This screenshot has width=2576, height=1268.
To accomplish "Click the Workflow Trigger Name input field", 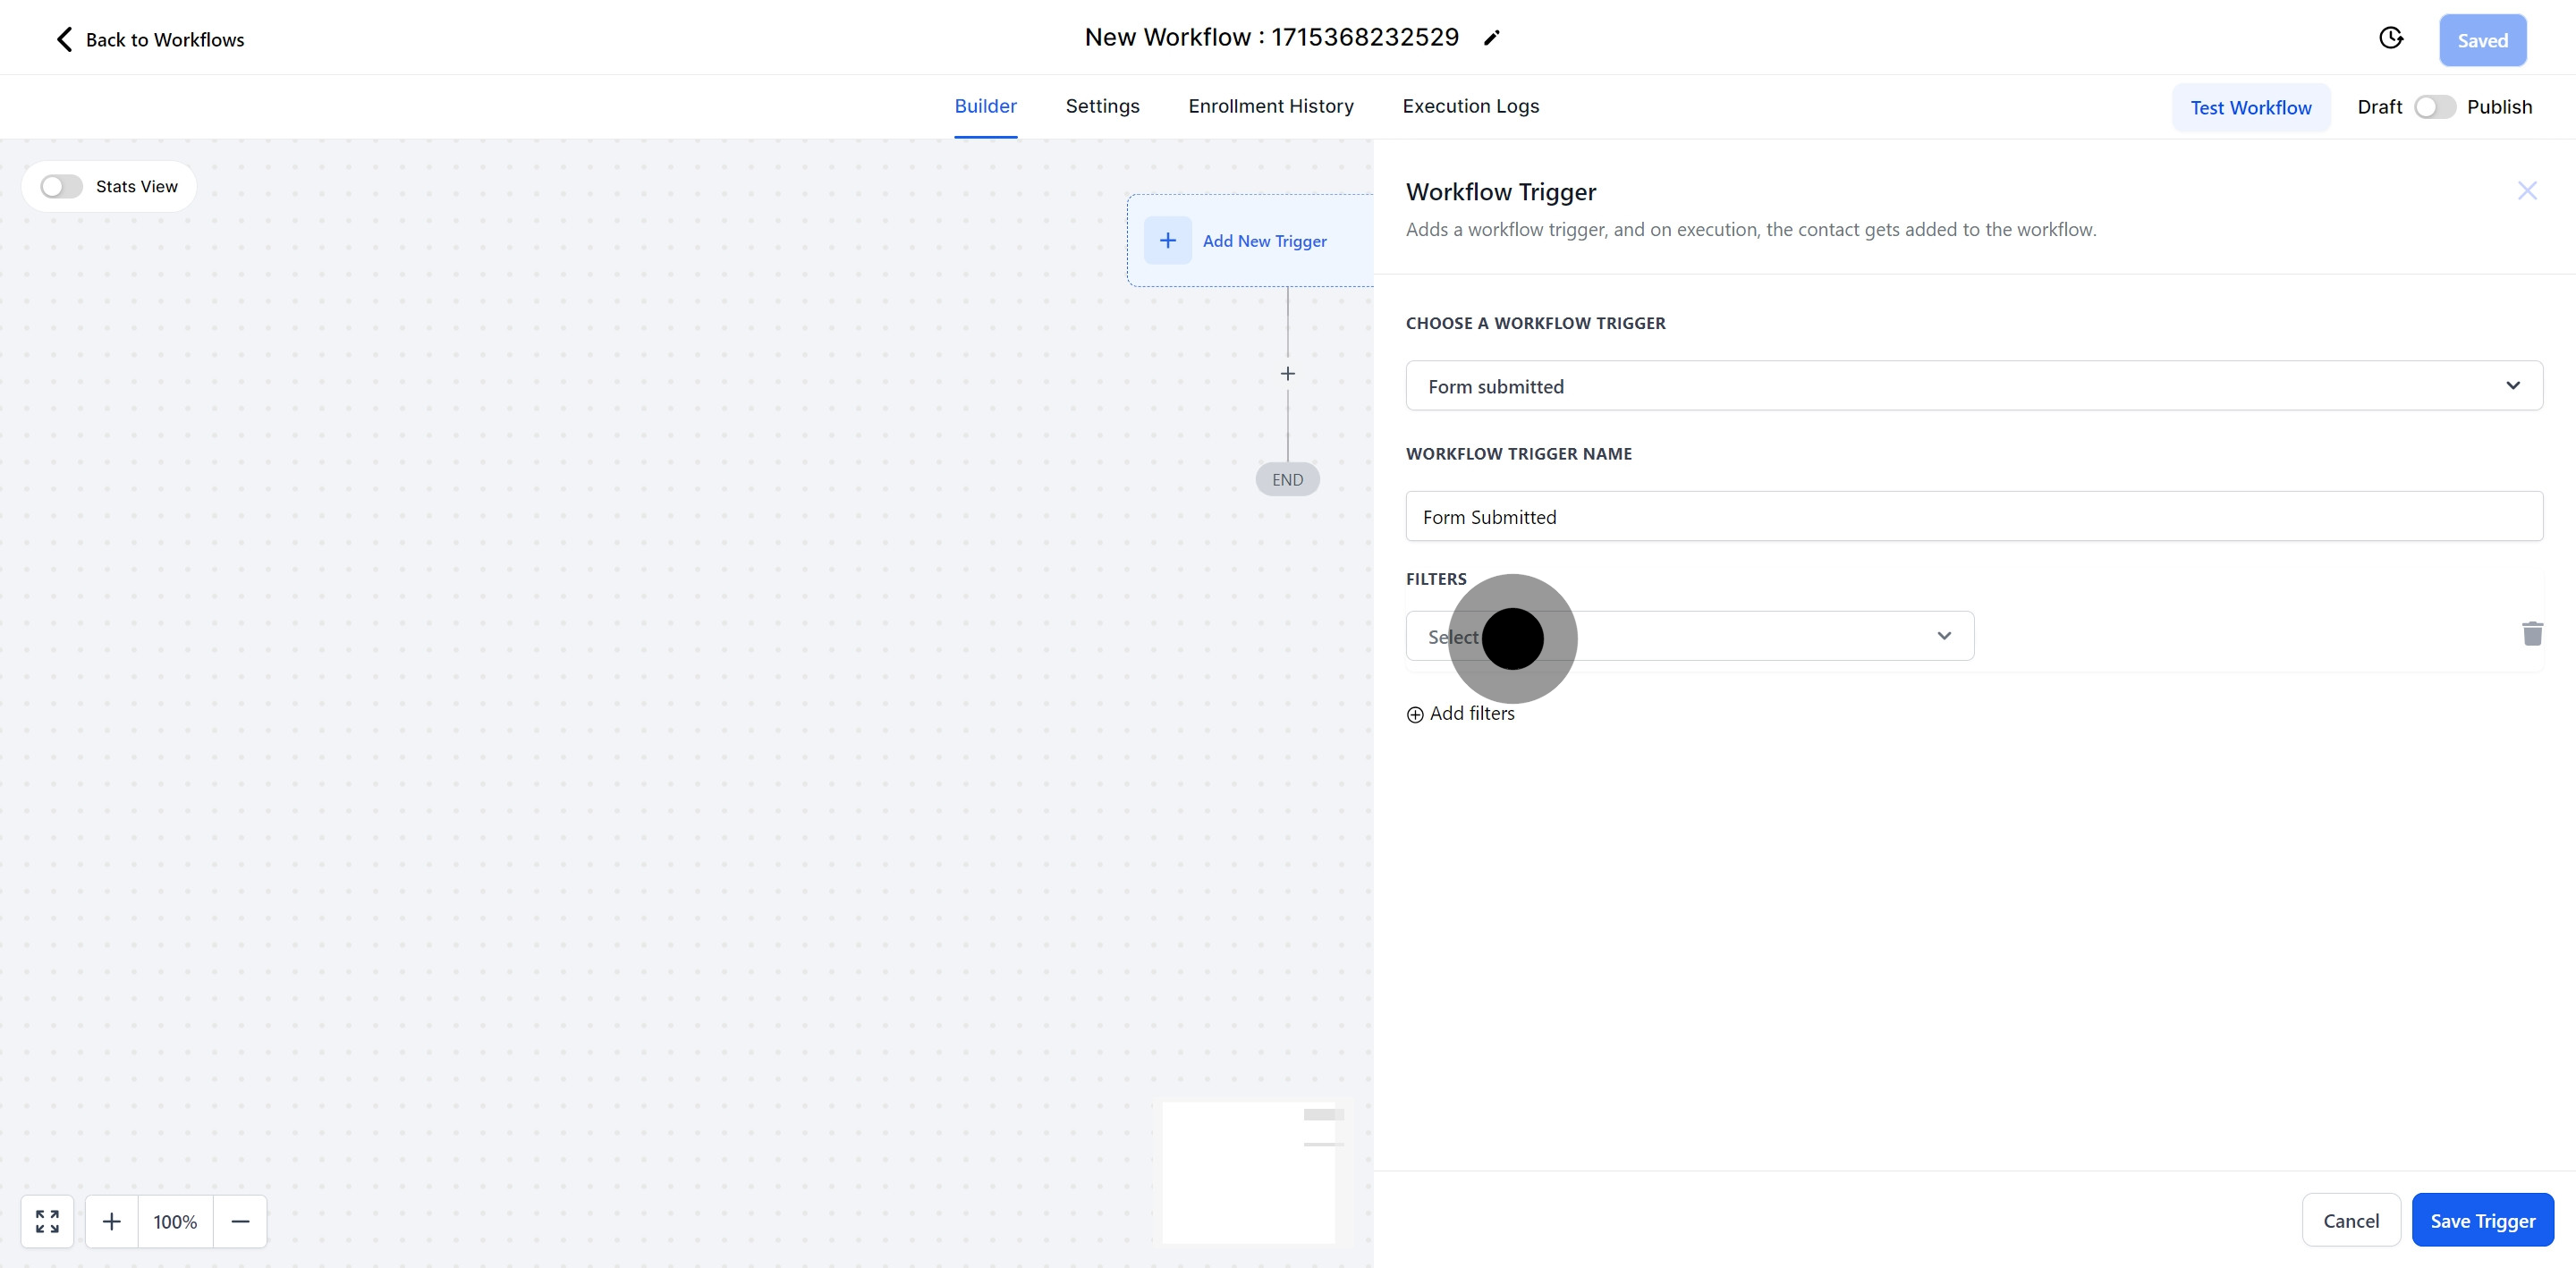I will coord(1973,517).
